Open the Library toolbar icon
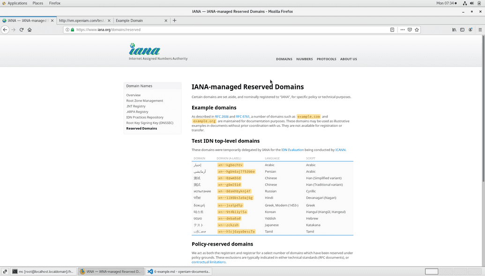This screenshot has height=276, width=485. coord(454,29)
